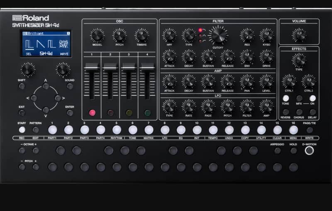Screen dimensions: 332x211
Task: Click the filter DRIVE knob
Action: click(266, 57)
